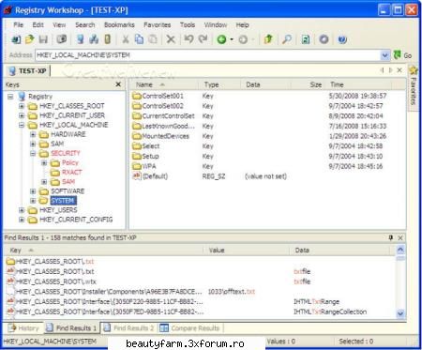Expand HKEY_CLASSES_ROOT tree node
This screenshot has width=422, height=350.
(22, 106)
